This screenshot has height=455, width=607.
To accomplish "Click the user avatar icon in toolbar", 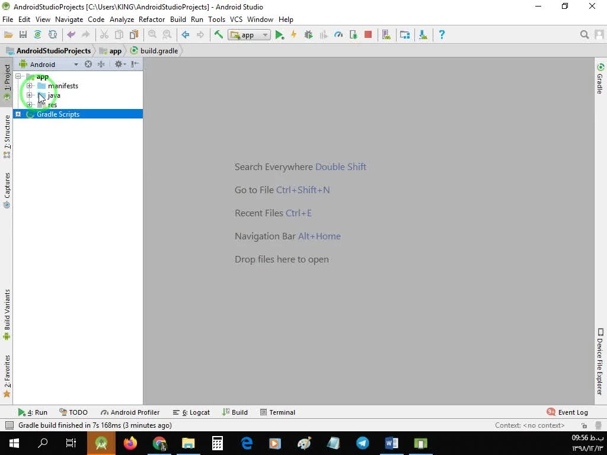I will [599, 35].
